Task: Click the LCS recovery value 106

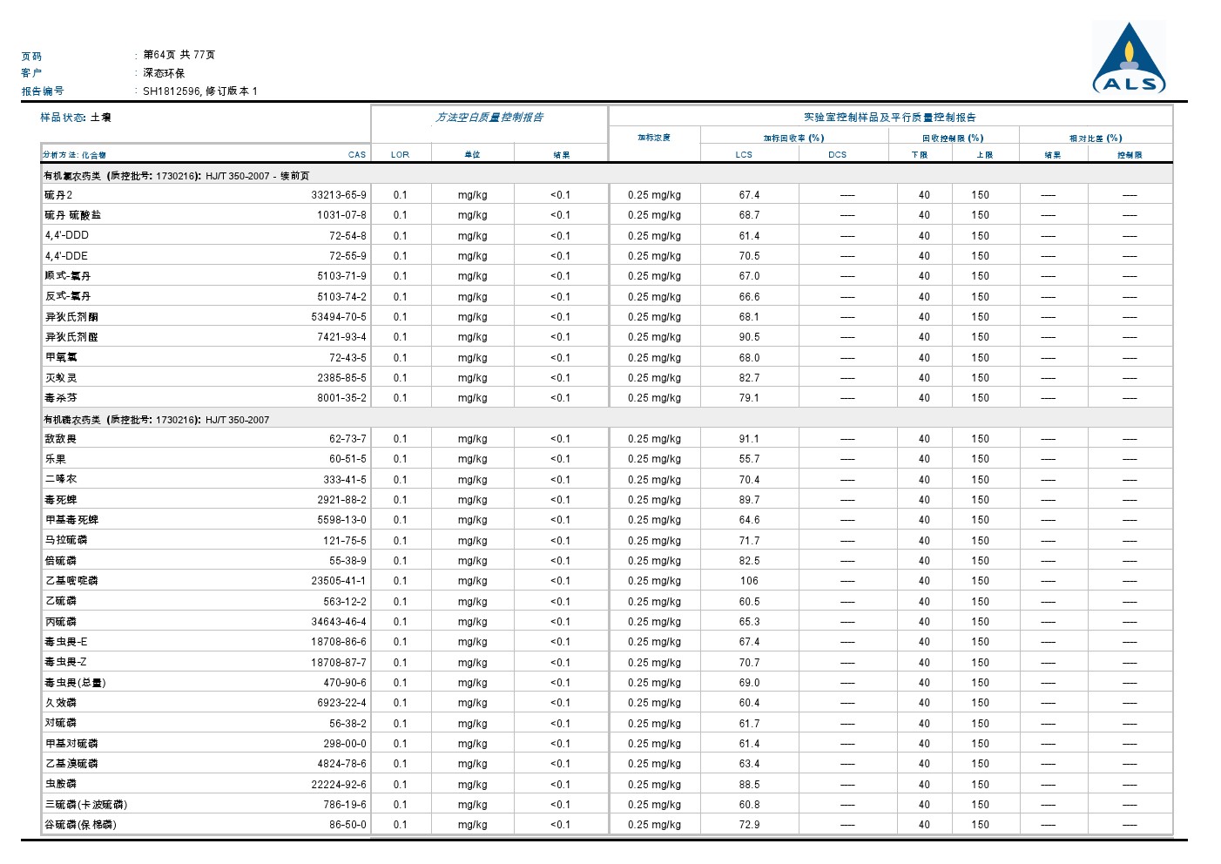Action: (x=749, y=581)
